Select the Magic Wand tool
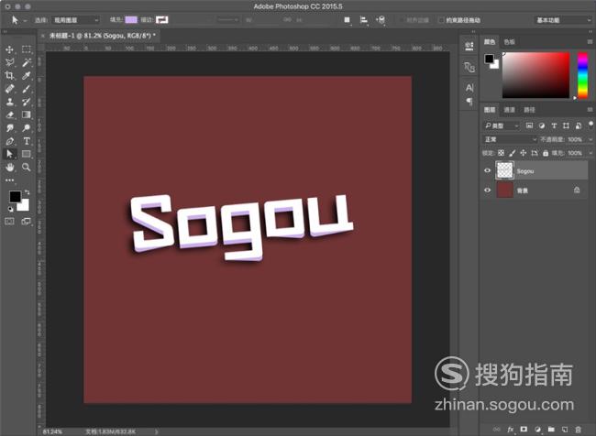596x436 pixels. pos(27,62)
